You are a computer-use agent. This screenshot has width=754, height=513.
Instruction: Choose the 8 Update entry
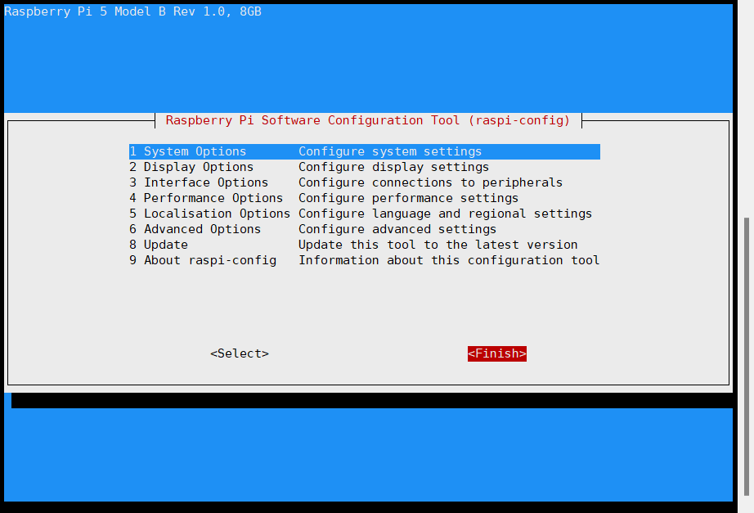point(364,245)
